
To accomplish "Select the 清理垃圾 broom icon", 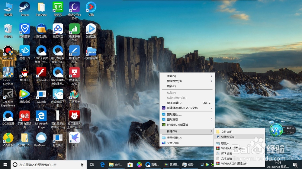I will coord(41,31).
